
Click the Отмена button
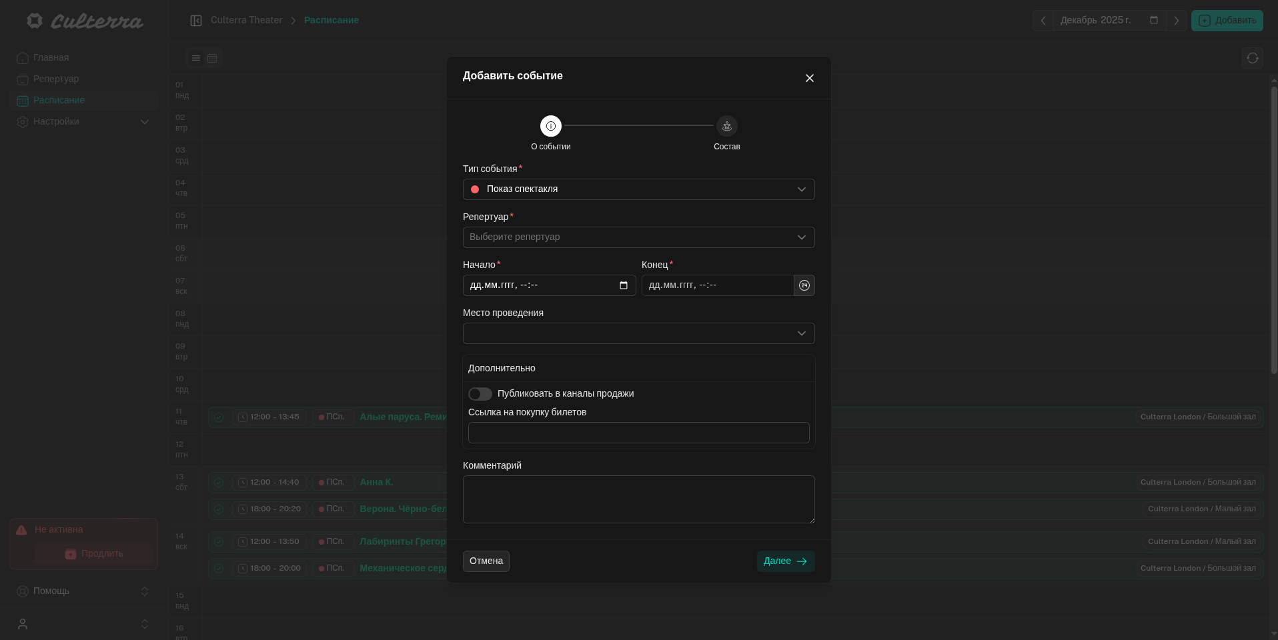pos(486,561)
